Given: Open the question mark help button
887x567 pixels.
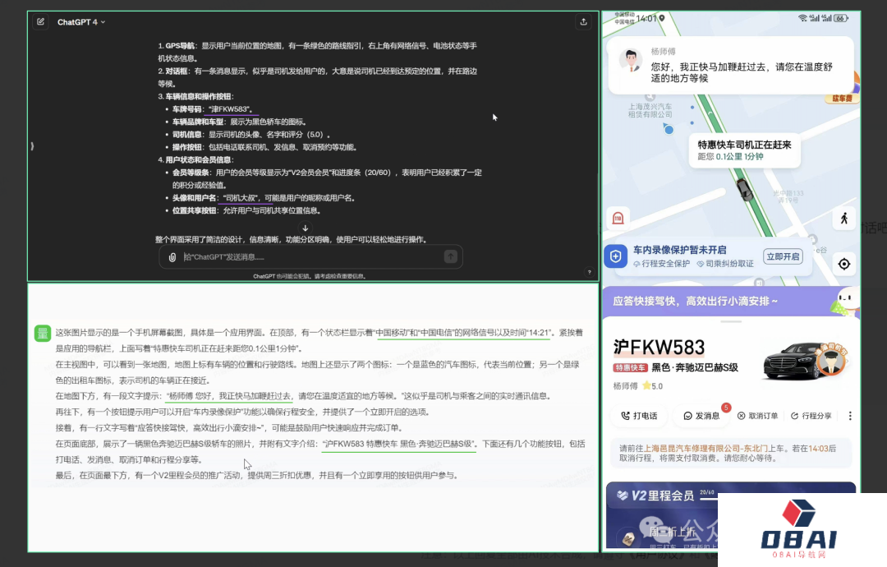Looking at the screenshot, I should 589,272.
